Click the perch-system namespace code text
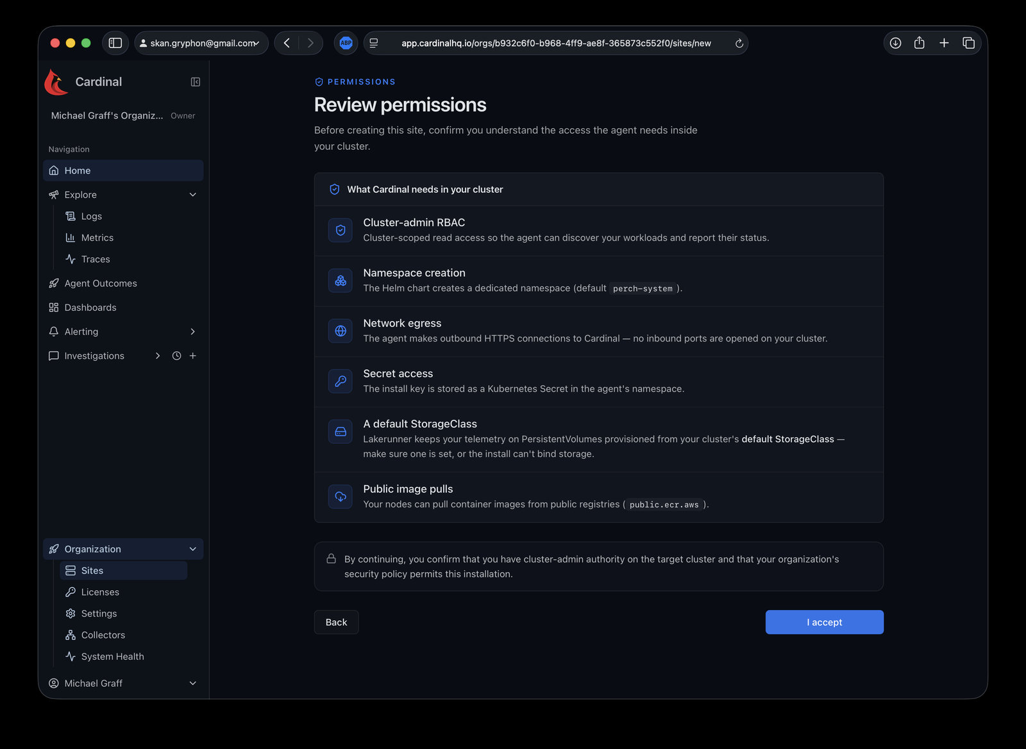 (x=643, y=288)
